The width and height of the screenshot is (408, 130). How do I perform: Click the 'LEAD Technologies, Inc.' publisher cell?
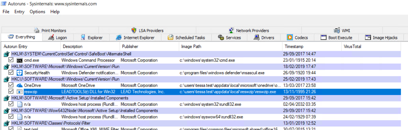(x=142, y=92)
